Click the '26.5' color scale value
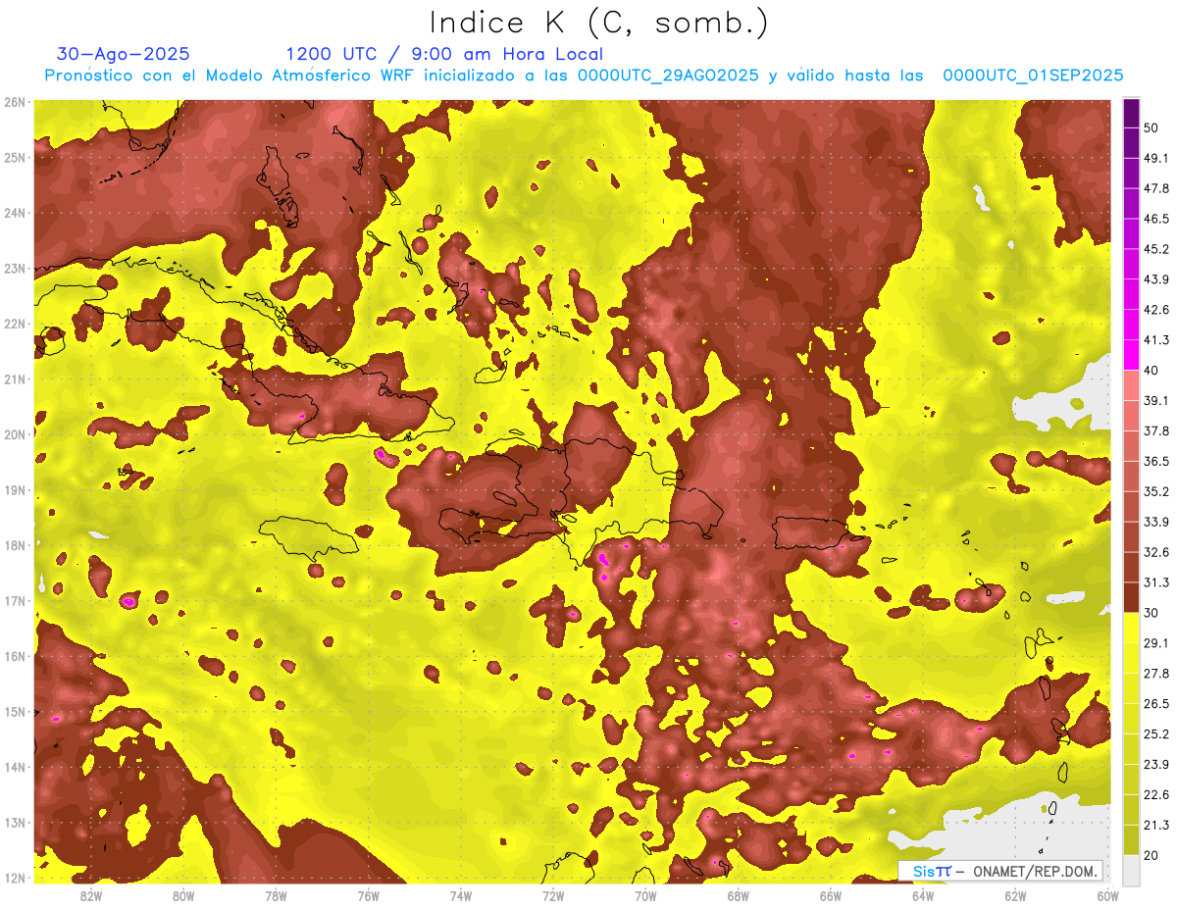Image resolution: width=1177 pixels, height=909 pixels. pyautogui.click(x=1155, y=704)
